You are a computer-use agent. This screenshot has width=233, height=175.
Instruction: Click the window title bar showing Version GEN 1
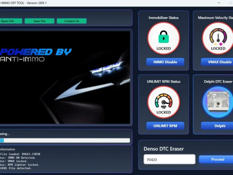point(23,3)
